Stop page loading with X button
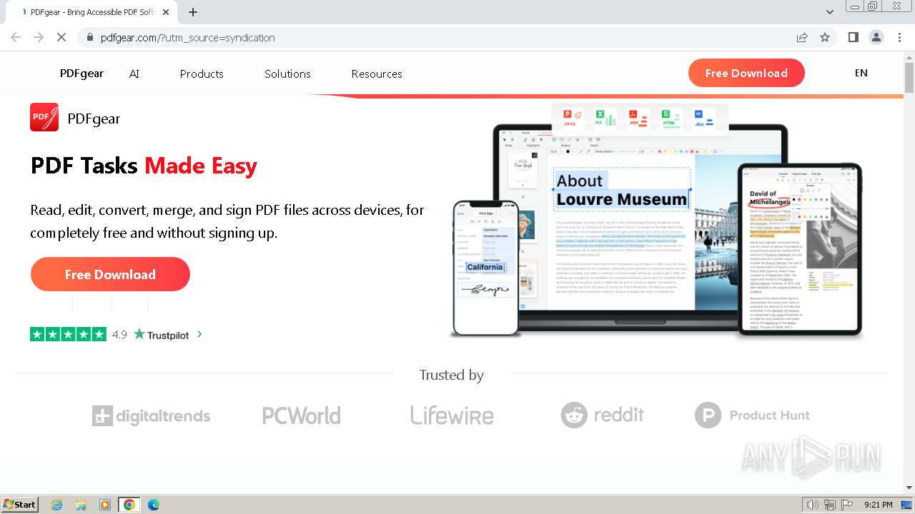Viewport: 915px width, 514px height. 61,37
